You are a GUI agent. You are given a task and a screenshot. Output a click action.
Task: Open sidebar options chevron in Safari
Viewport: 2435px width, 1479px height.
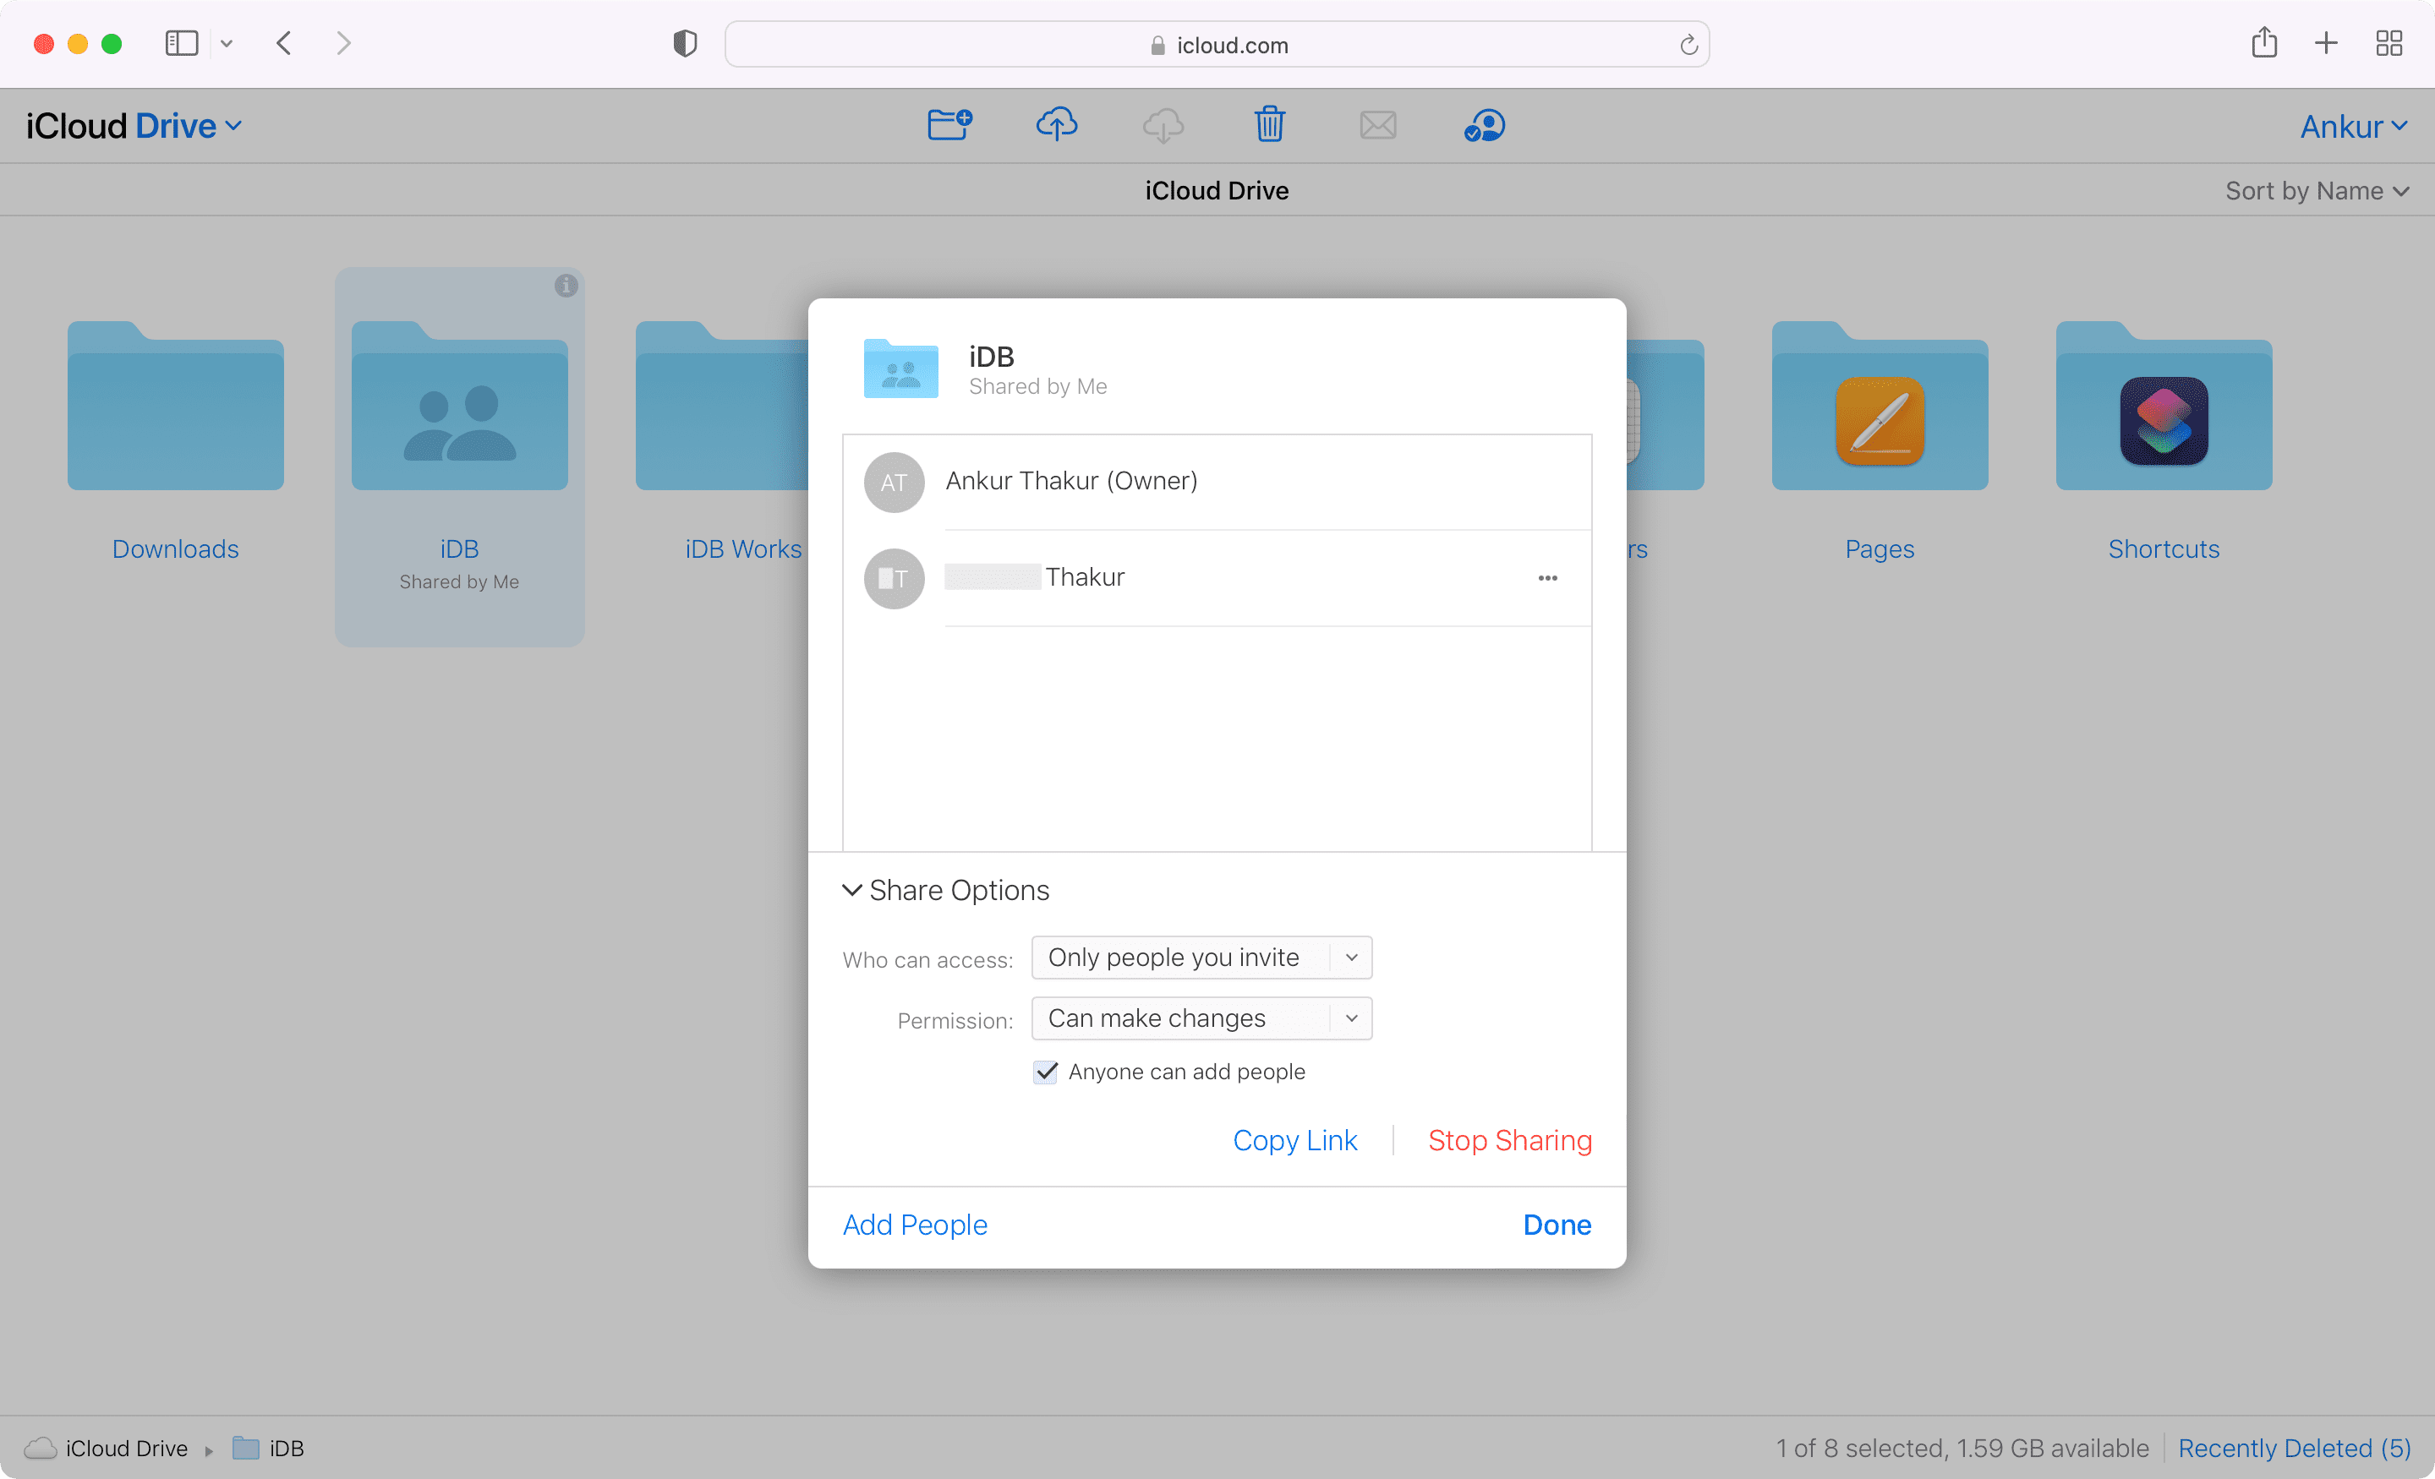(x=227, y=43)
